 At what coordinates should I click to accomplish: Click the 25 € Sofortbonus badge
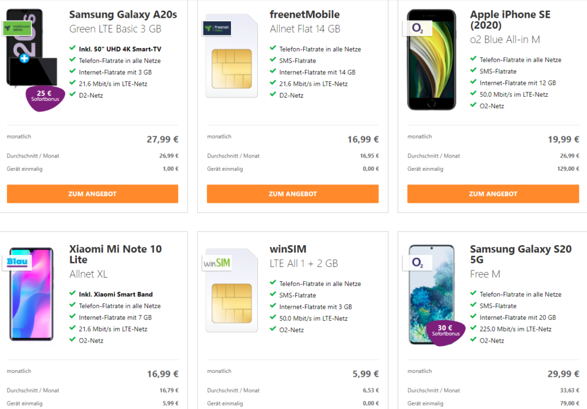[45, 98]
